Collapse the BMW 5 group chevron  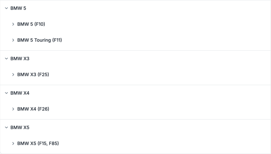tap(7, 8)
